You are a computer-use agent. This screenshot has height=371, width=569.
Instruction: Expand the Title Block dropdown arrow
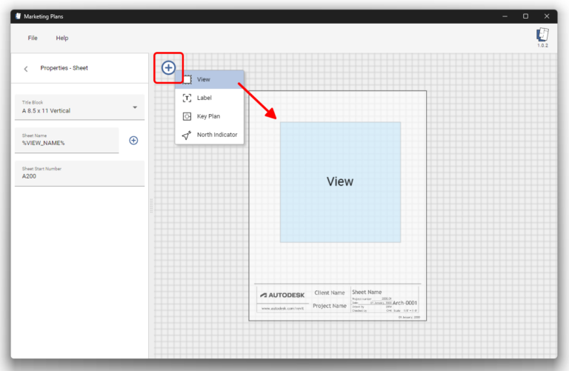135,107
